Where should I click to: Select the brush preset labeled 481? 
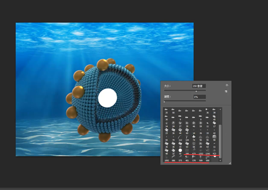click(x=187, y=158)
